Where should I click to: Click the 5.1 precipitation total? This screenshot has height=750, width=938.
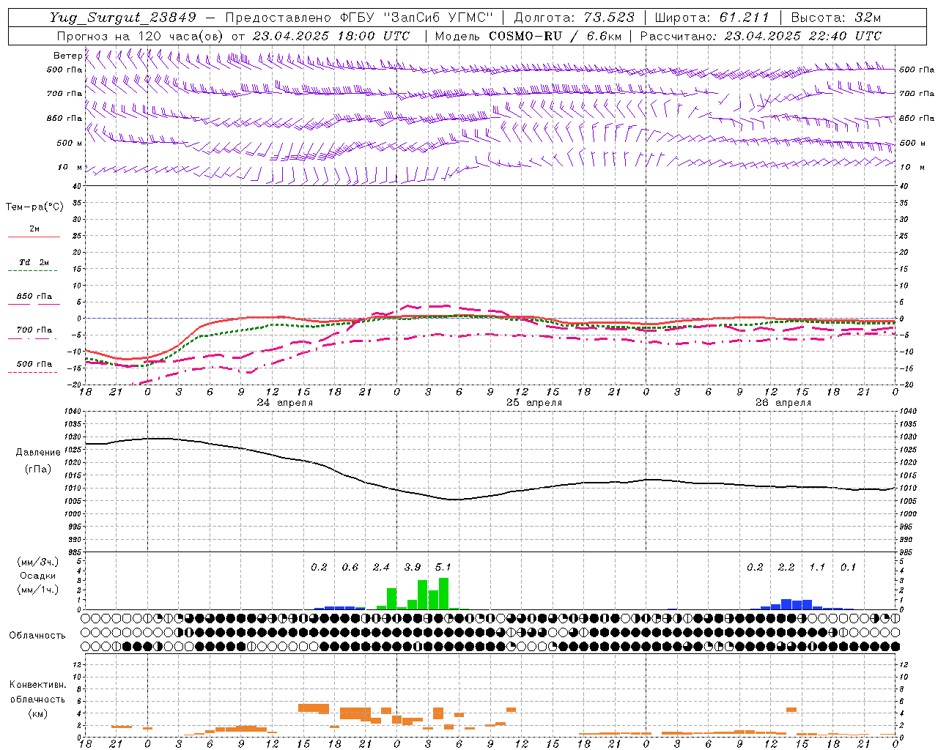tap(443, 567)
